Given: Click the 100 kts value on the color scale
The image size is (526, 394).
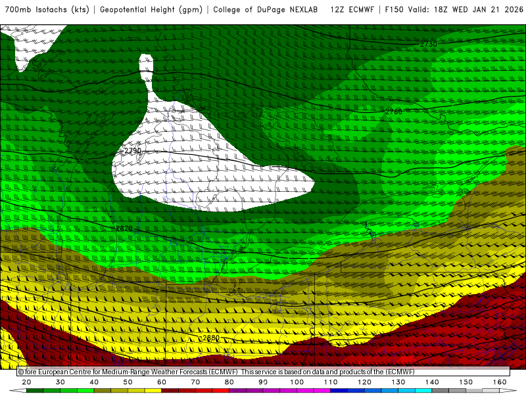Looking at the screenshot, I should [297, 382].
